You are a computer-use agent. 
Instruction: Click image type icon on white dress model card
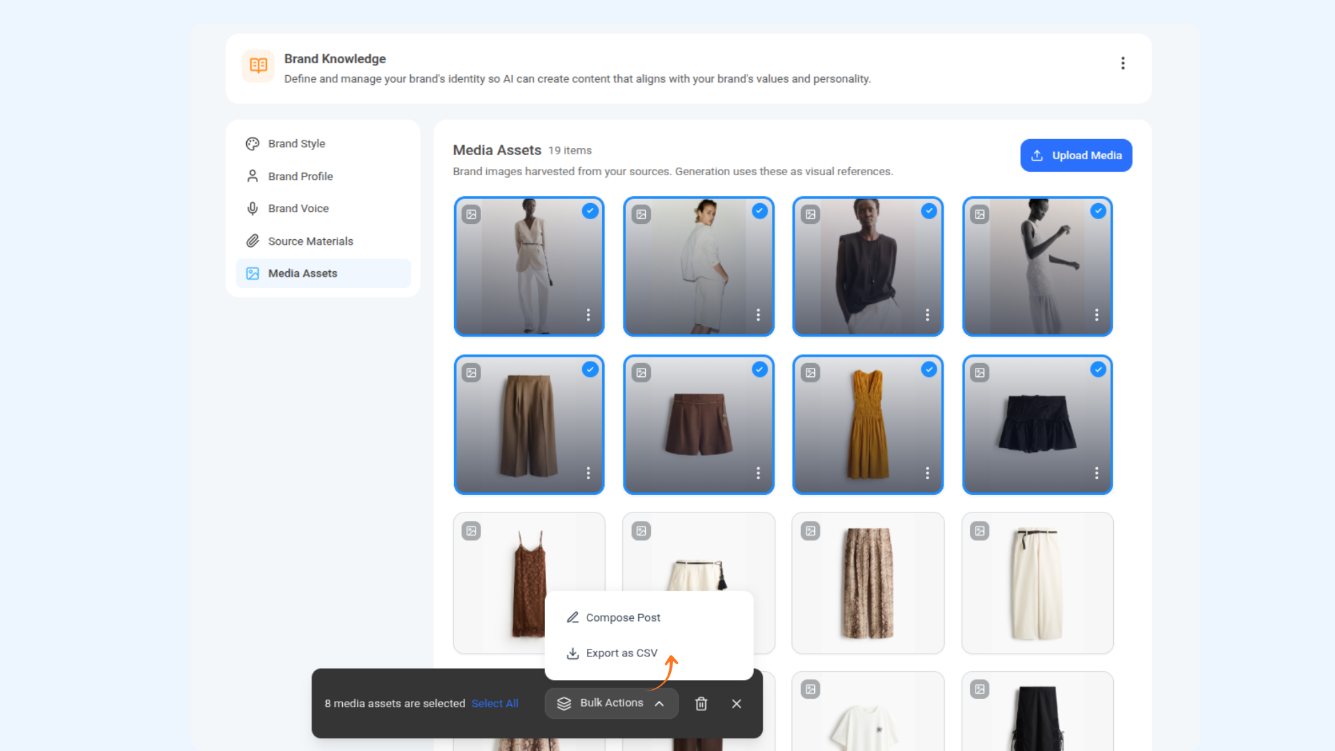pyautogui.click(x=980, y=214)
